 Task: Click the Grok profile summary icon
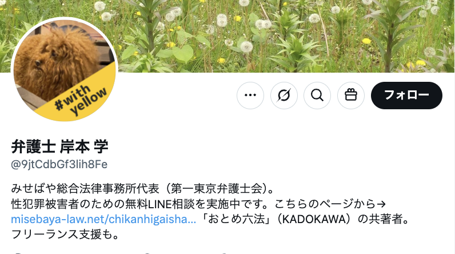284,95
